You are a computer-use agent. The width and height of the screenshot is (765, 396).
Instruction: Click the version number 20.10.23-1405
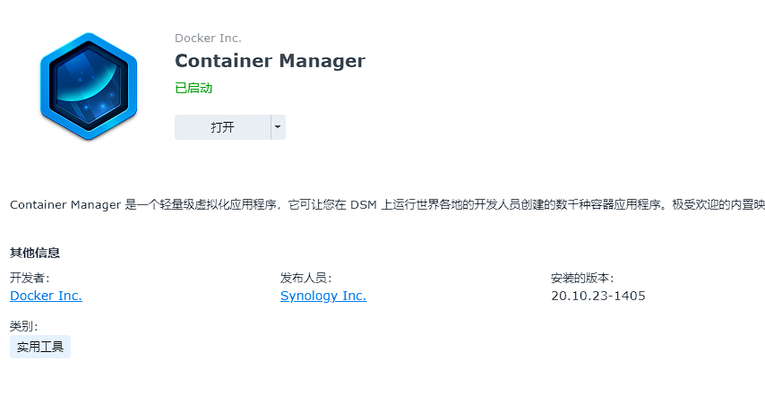pyautogui.click(x=598, y=296)
